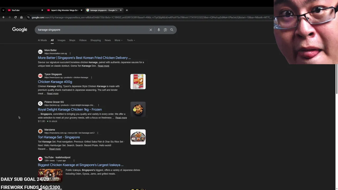338x190 pixels.
Task: Click More Batter site favicon
Action: click(40, 52)
